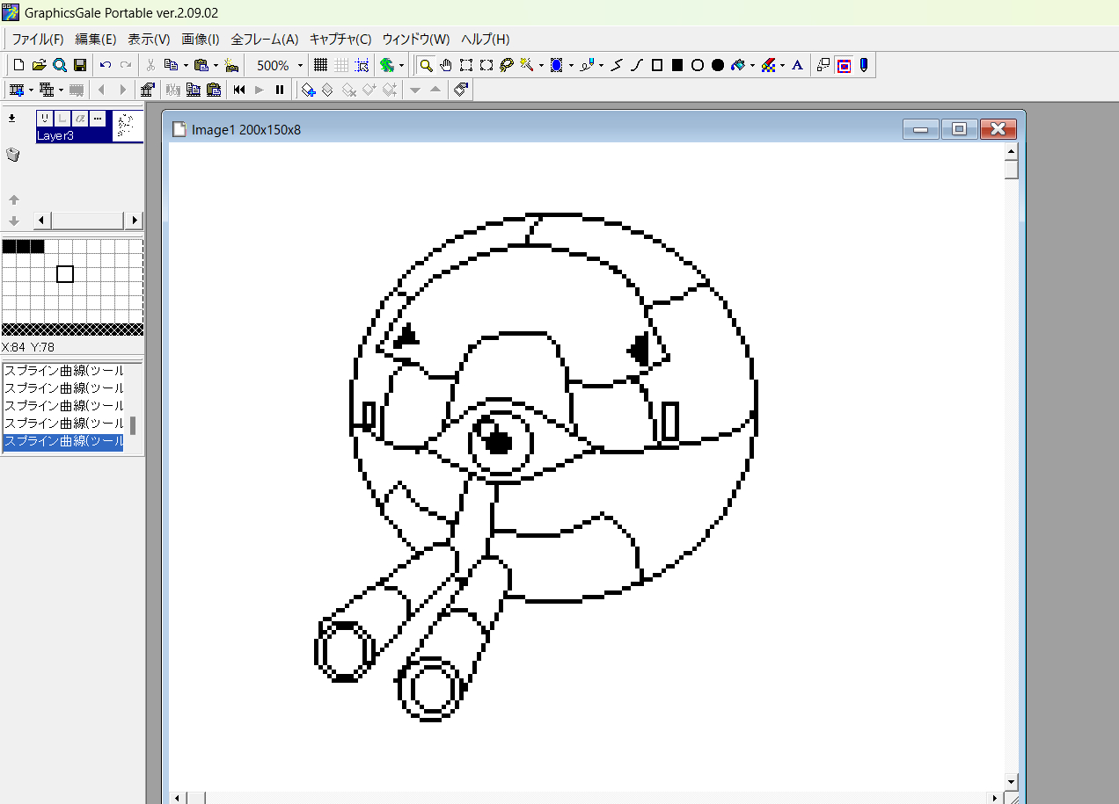Expand the paste options dropdown arrow

click(216, 66)
